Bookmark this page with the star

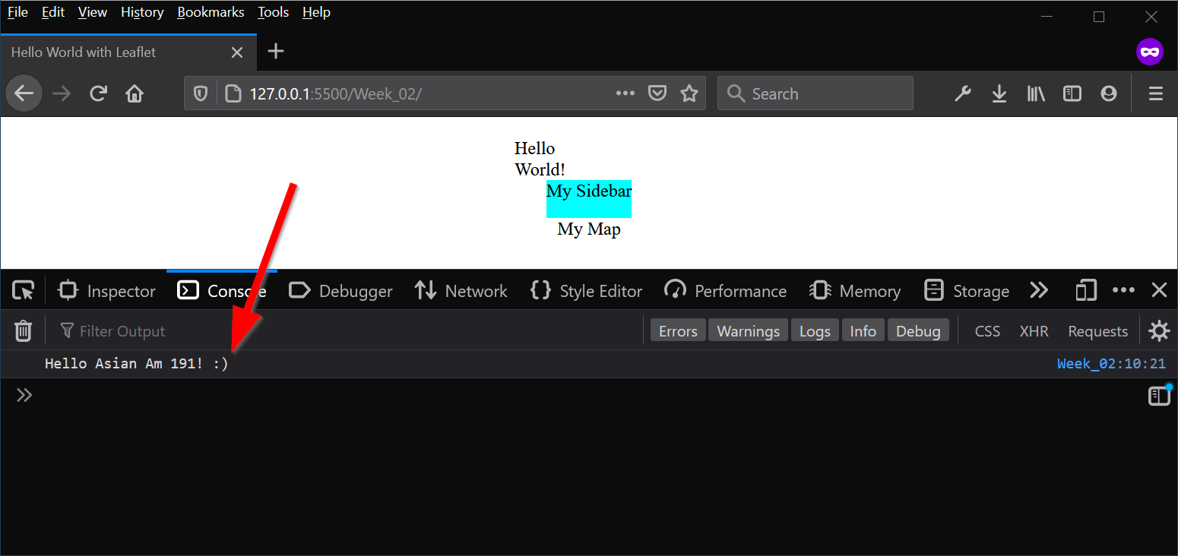[x=689, y=93]
